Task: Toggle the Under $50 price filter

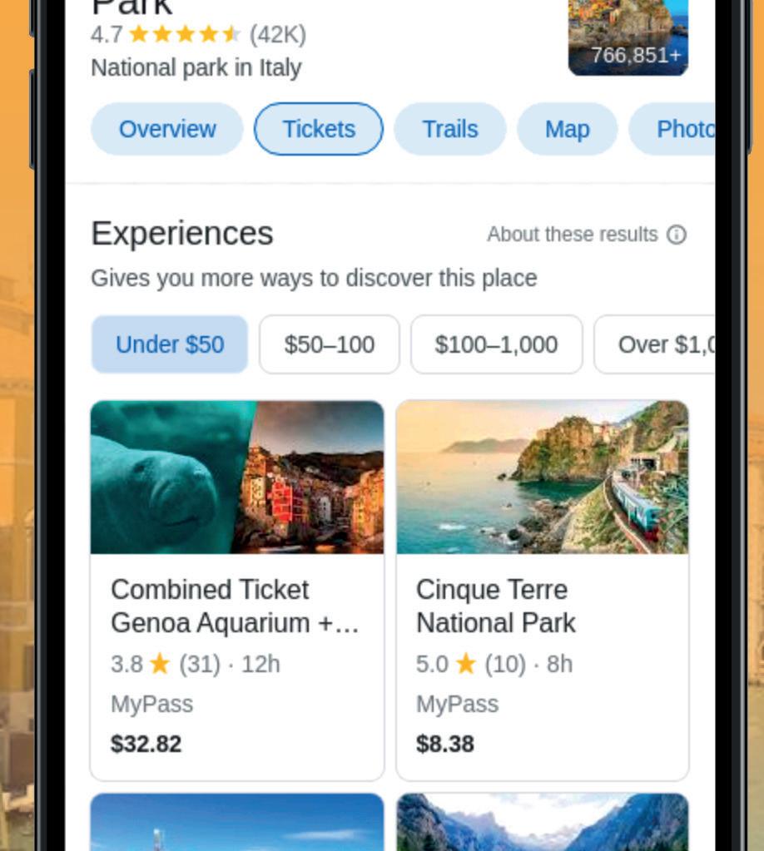Action: pyautogui.click(x=170, y=344)
